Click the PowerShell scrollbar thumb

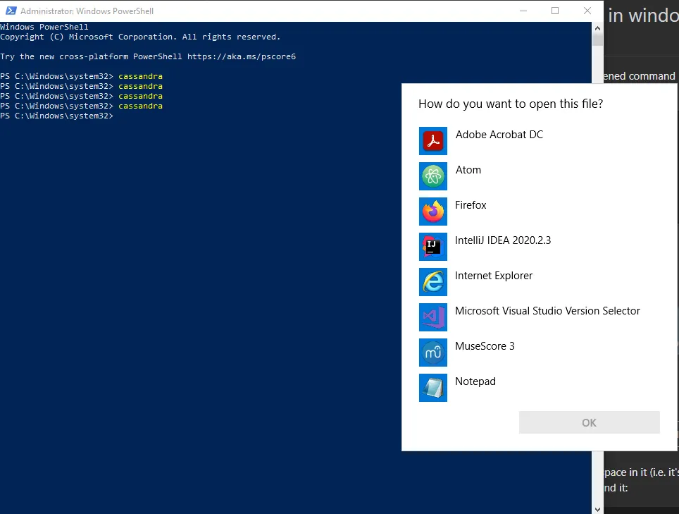coord(597,40)
